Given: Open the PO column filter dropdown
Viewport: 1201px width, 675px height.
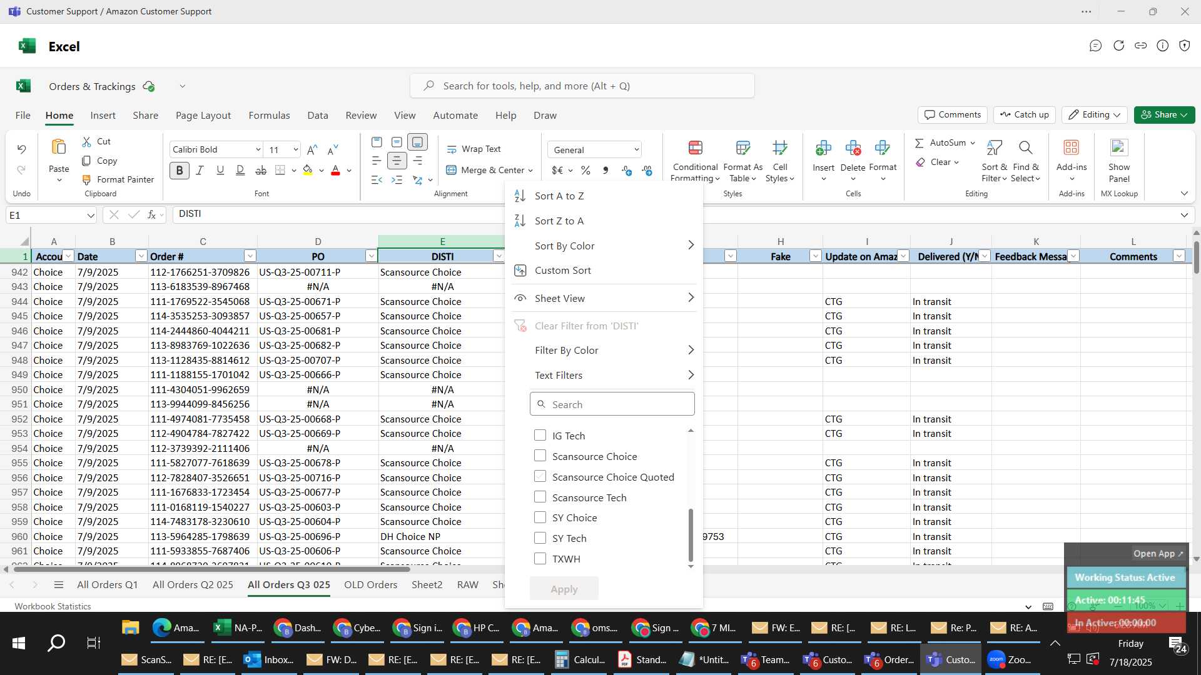Looking at the screenshot, I should tap(371, 256).
